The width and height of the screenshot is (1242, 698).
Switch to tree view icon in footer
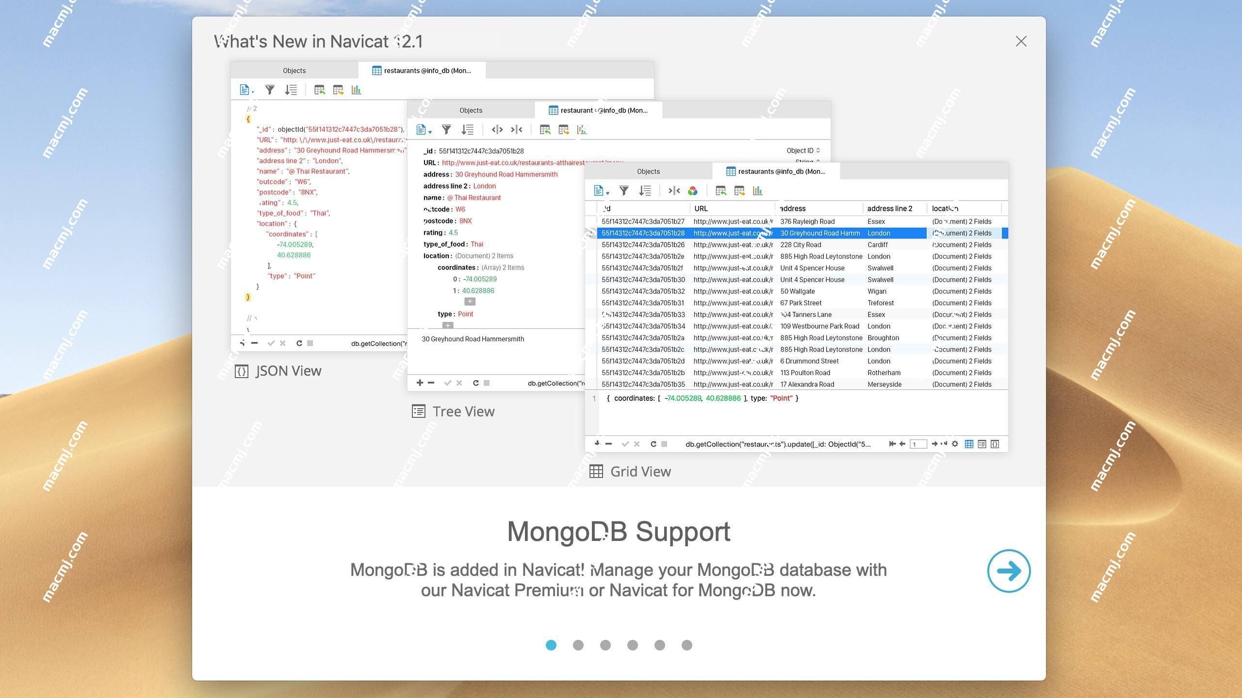coord(982,444)
